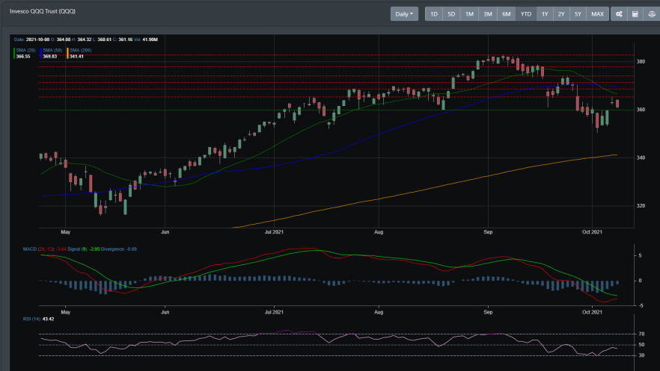
Task: Select the 2Y time range
Action: pyautogui.click(x=561, y=14)
